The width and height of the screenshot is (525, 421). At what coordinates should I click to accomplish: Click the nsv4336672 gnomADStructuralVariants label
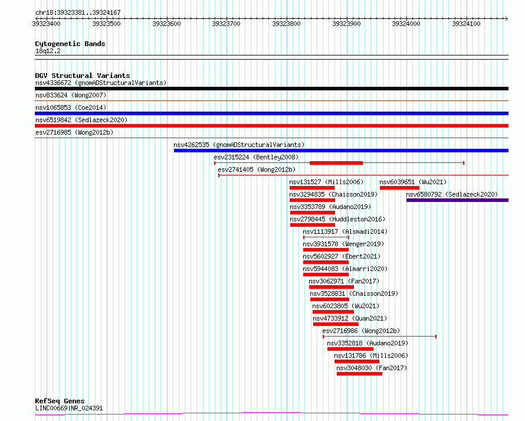[101, 83]
